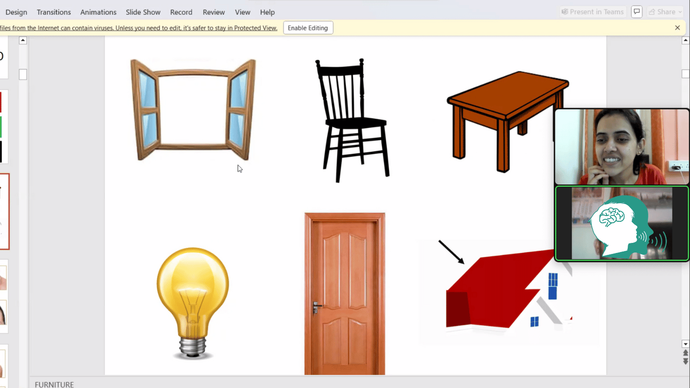Open the Design tab

coord(16,12)
